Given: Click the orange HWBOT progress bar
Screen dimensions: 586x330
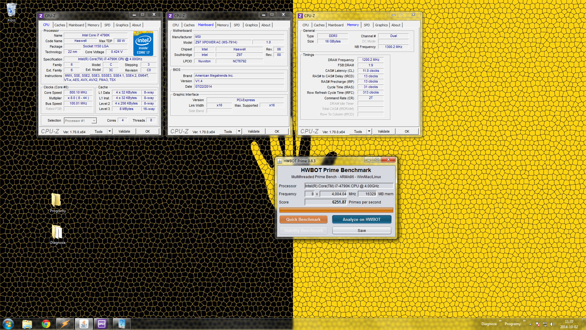Looking at the screenshot, I should (336, 210).
